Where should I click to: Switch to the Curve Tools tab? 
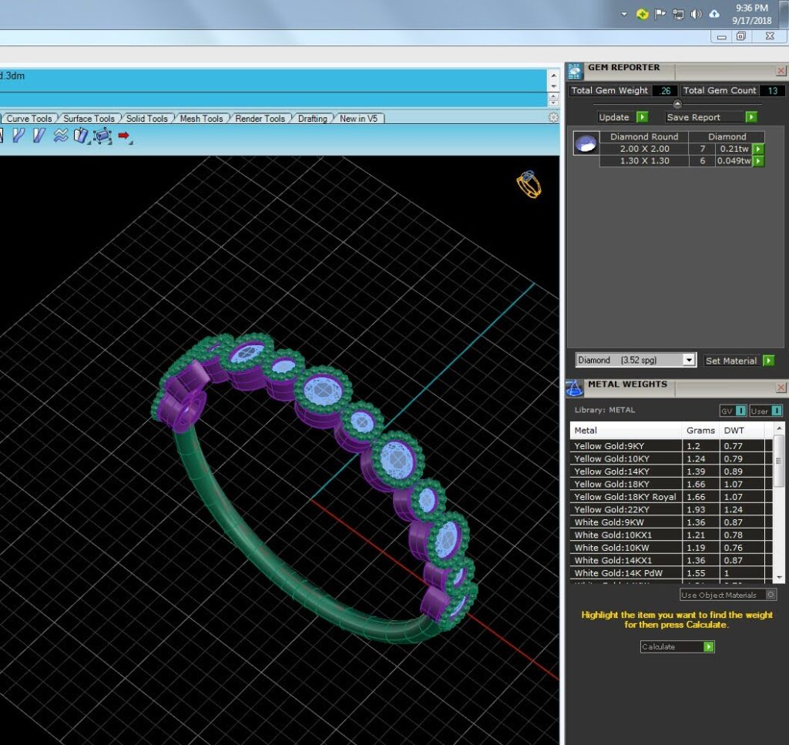tap(29, 118)
